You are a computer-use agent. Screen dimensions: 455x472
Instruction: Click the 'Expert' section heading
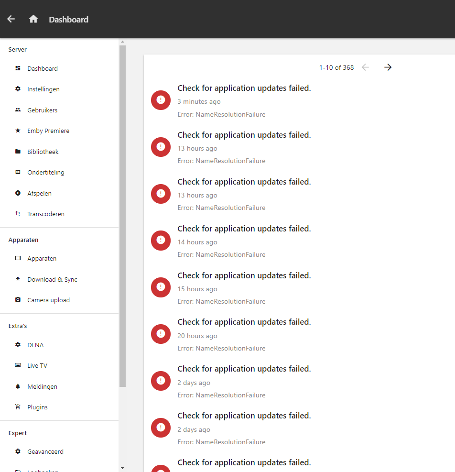[18, 433]
